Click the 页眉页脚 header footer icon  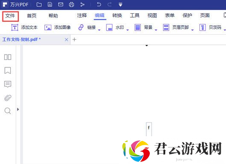coord(166,27)
